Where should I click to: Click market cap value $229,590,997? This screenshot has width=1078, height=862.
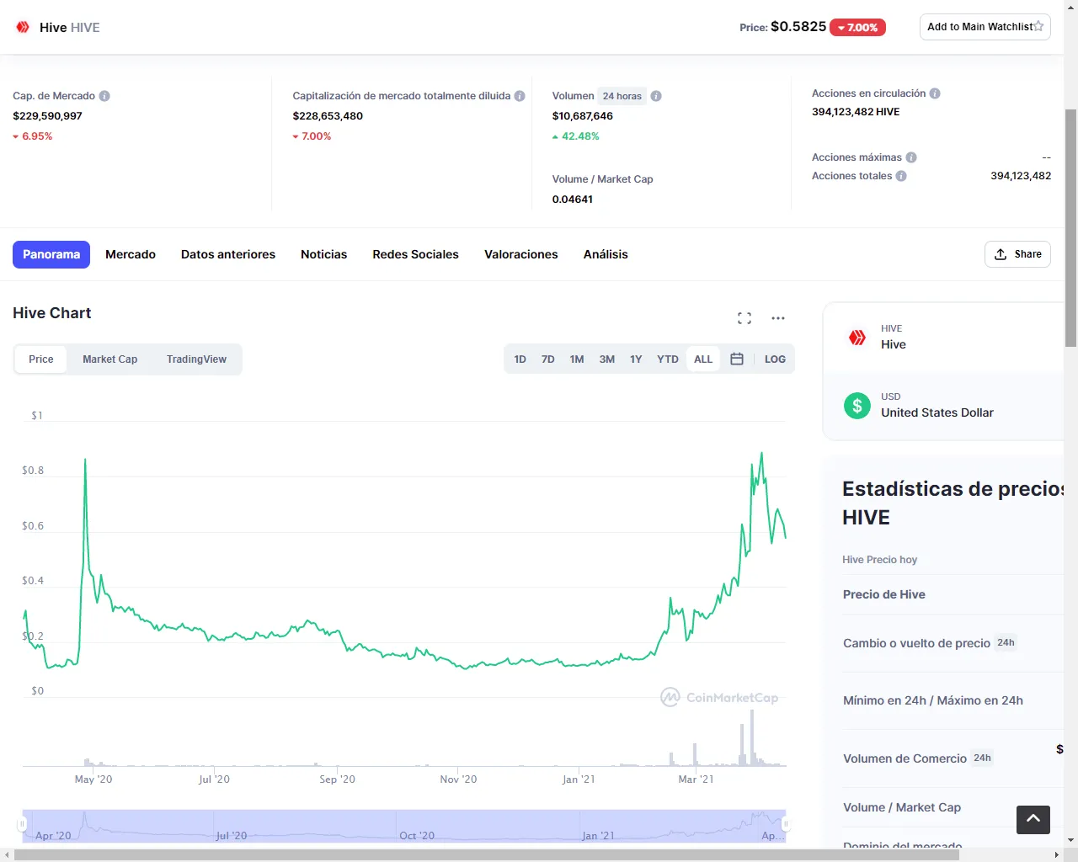[47, 116]
